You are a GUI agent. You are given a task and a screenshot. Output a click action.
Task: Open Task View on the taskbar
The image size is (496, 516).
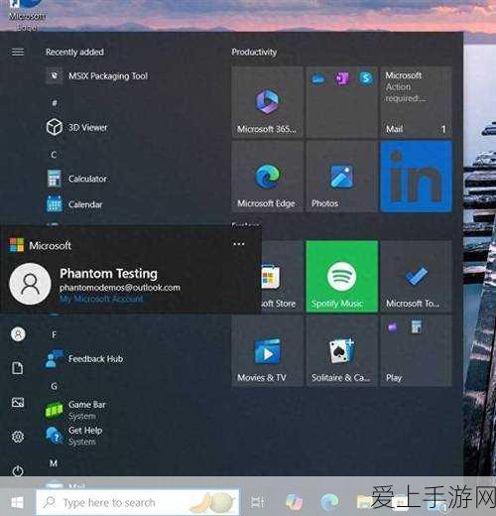[257, 502]
